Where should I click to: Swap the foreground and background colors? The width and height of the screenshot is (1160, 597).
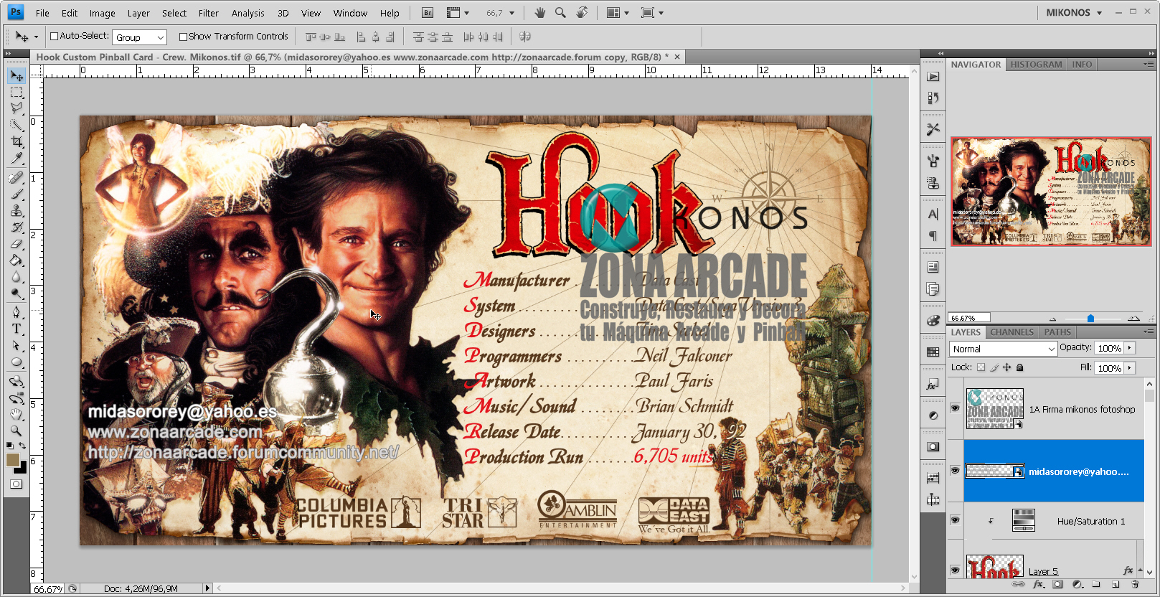(22, 446)
